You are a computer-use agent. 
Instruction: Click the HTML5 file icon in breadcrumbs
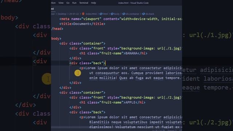[83, 14]
